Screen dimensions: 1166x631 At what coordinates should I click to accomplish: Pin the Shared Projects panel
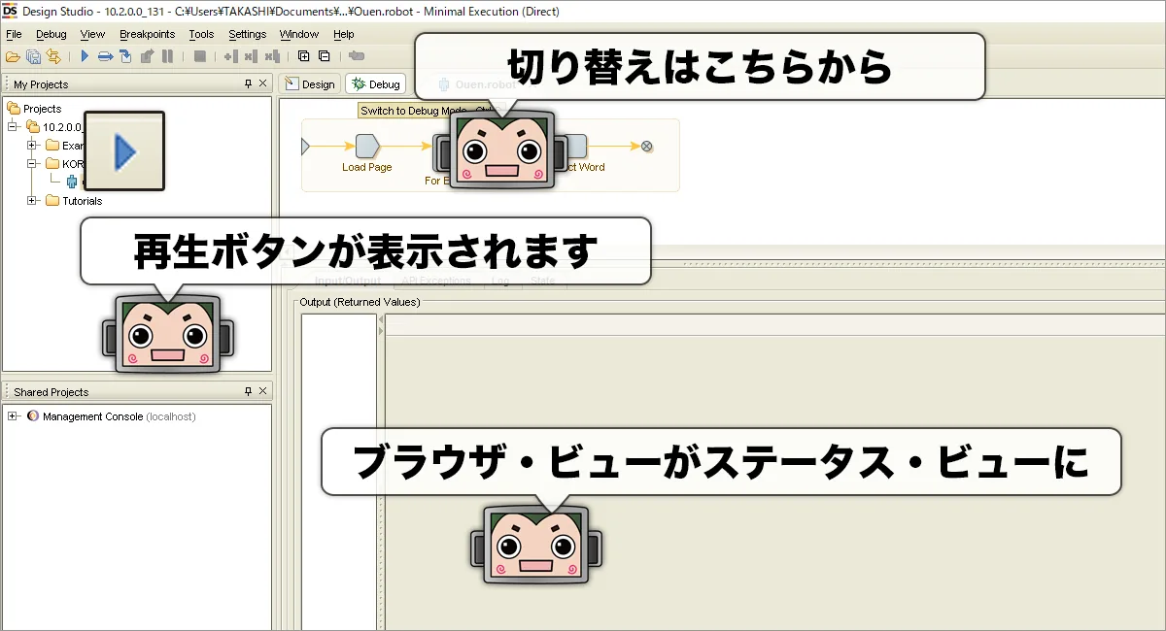tap(248, 391)
